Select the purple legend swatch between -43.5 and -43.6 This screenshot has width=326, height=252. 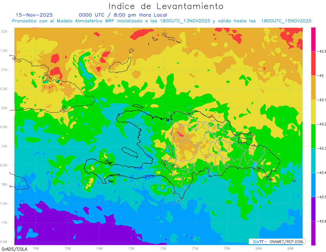point(313,209)
